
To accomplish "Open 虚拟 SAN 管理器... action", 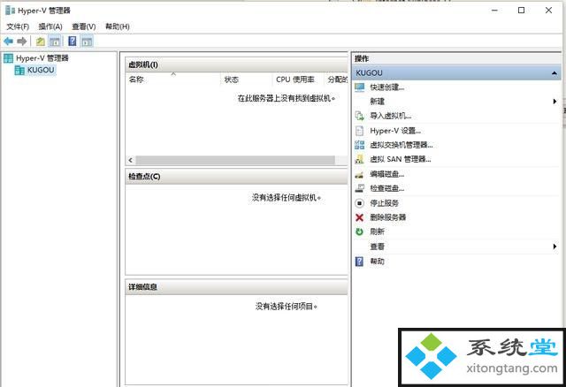I will 401,159.
